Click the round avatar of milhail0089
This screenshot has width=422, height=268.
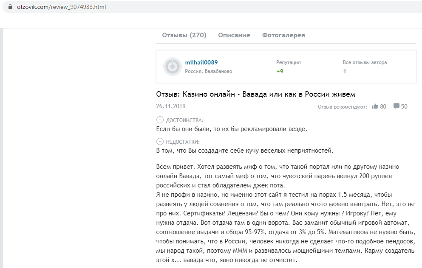[x=173, y=67]
